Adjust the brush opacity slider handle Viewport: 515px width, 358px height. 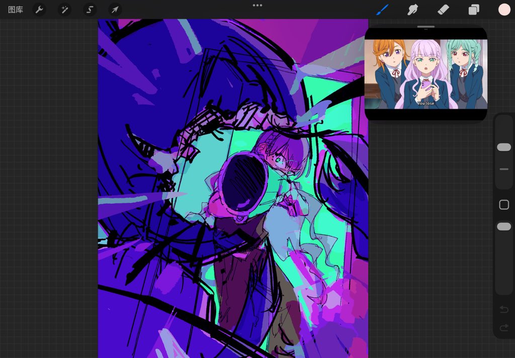click(504, 227)
